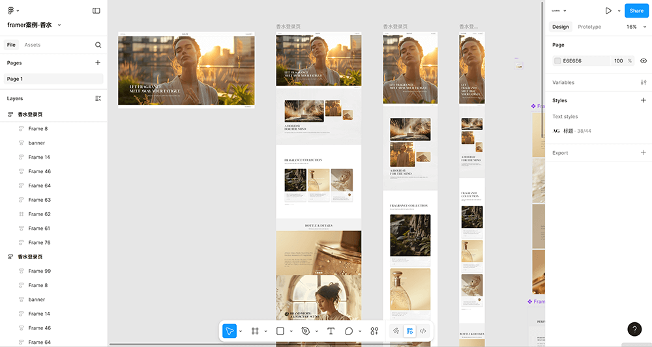Screen dimensions: 652x347
Task: Select Page 1 in pages list
Action: [53, 79]
